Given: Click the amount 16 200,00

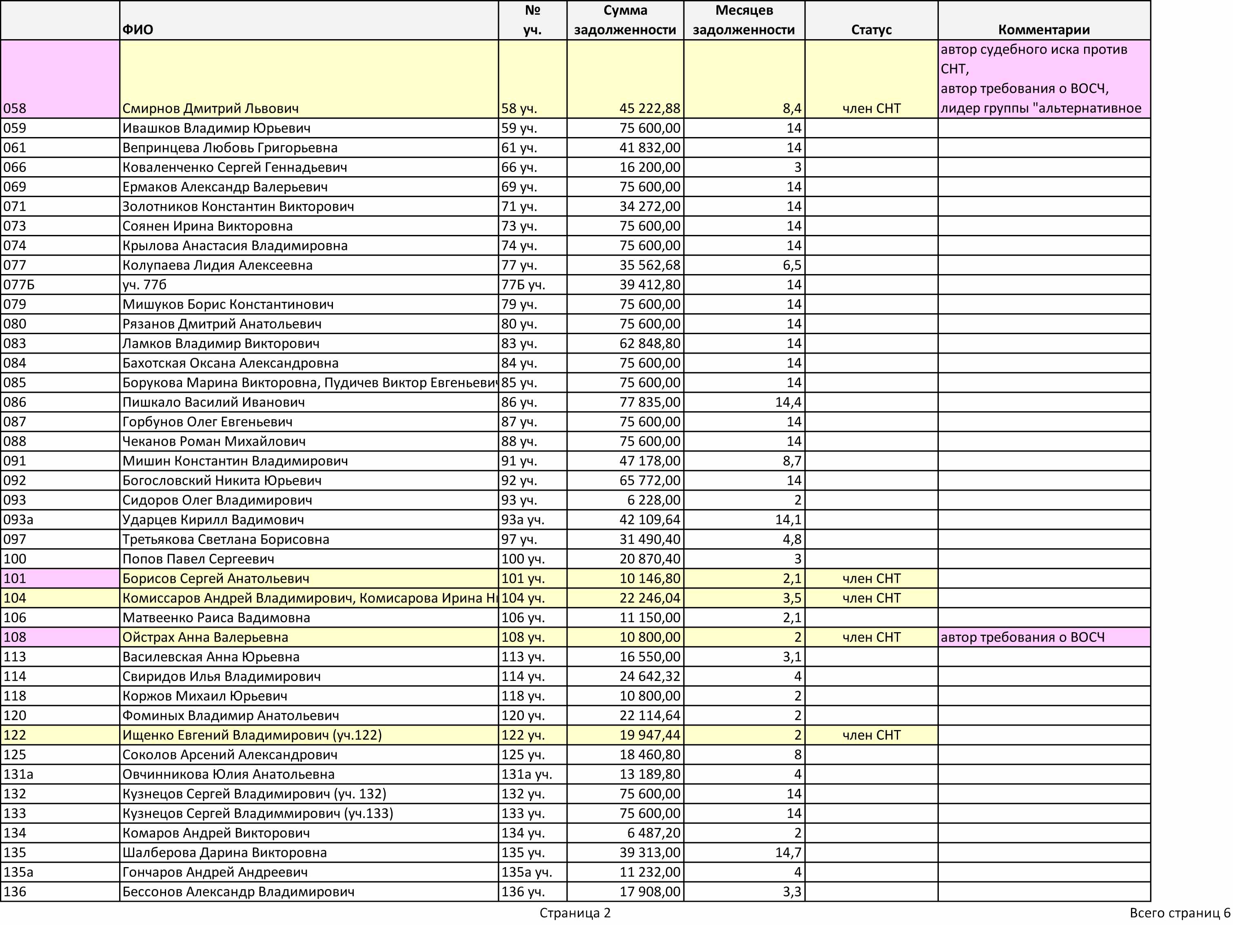Looking at the screenshot, I should click(x=650, y=167).
